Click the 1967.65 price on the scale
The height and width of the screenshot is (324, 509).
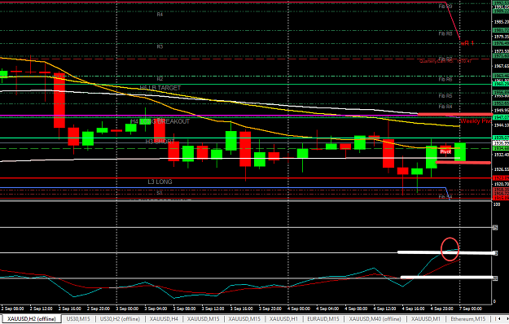click(x=501, y=66)
